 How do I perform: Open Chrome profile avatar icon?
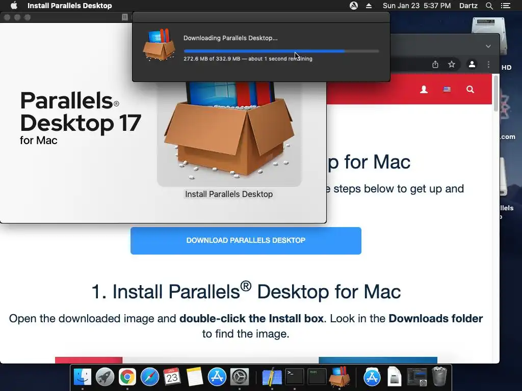point(472,64)
